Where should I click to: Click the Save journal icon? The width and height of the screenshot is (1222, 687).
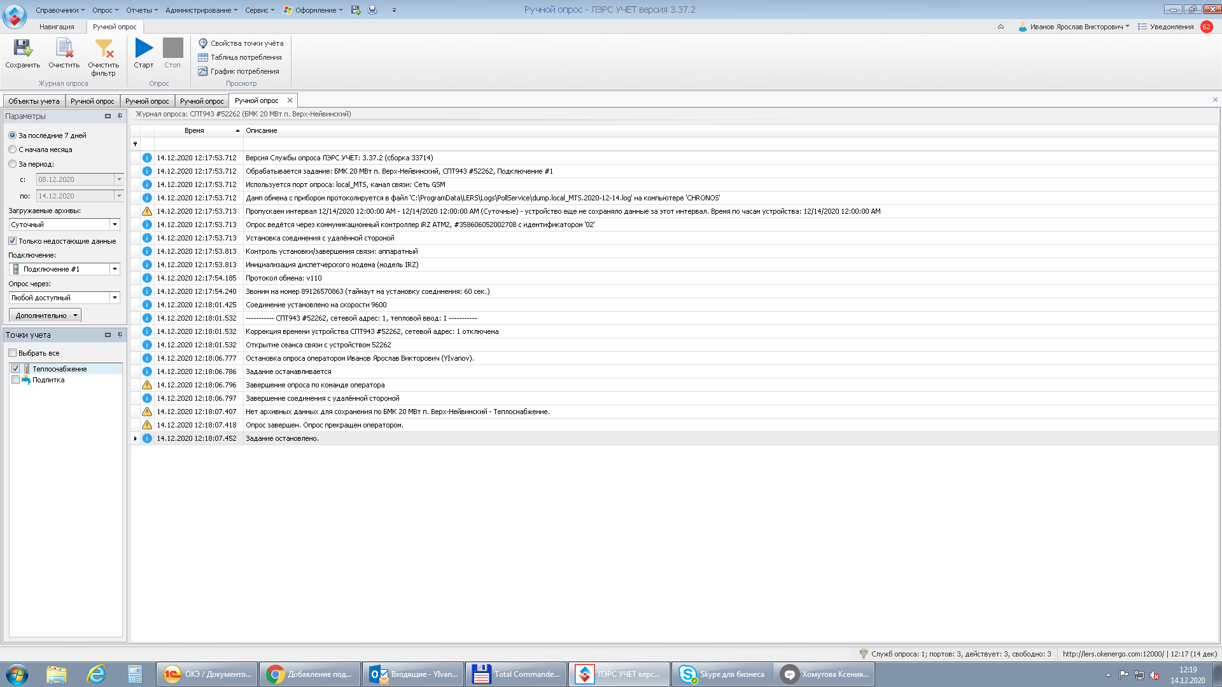click(22, 49)
